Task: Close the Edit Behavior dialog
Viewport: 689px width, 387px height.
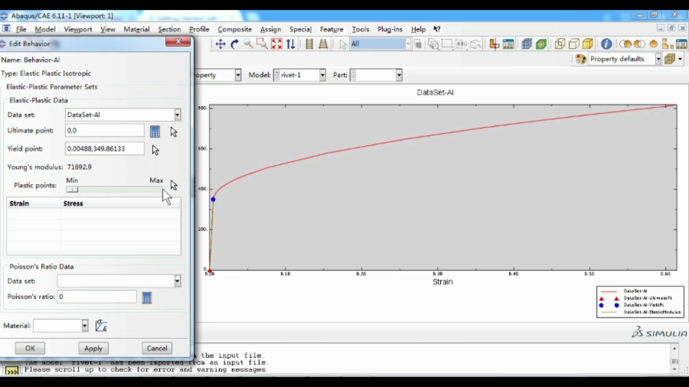Action: tap(178, 42)
